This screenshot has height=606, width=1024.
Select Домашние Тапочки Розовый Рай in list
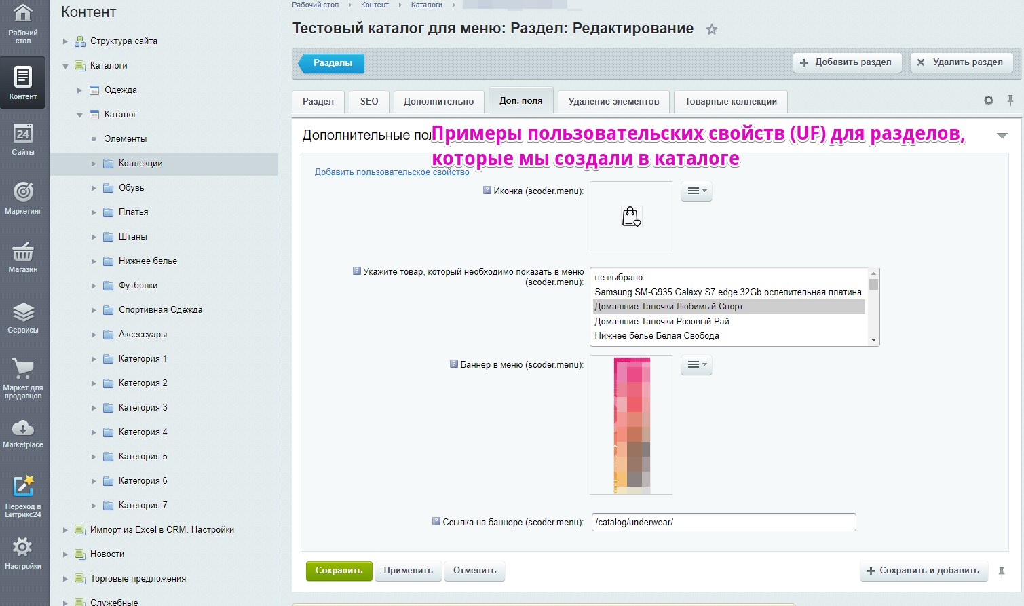tap(662, 321)
